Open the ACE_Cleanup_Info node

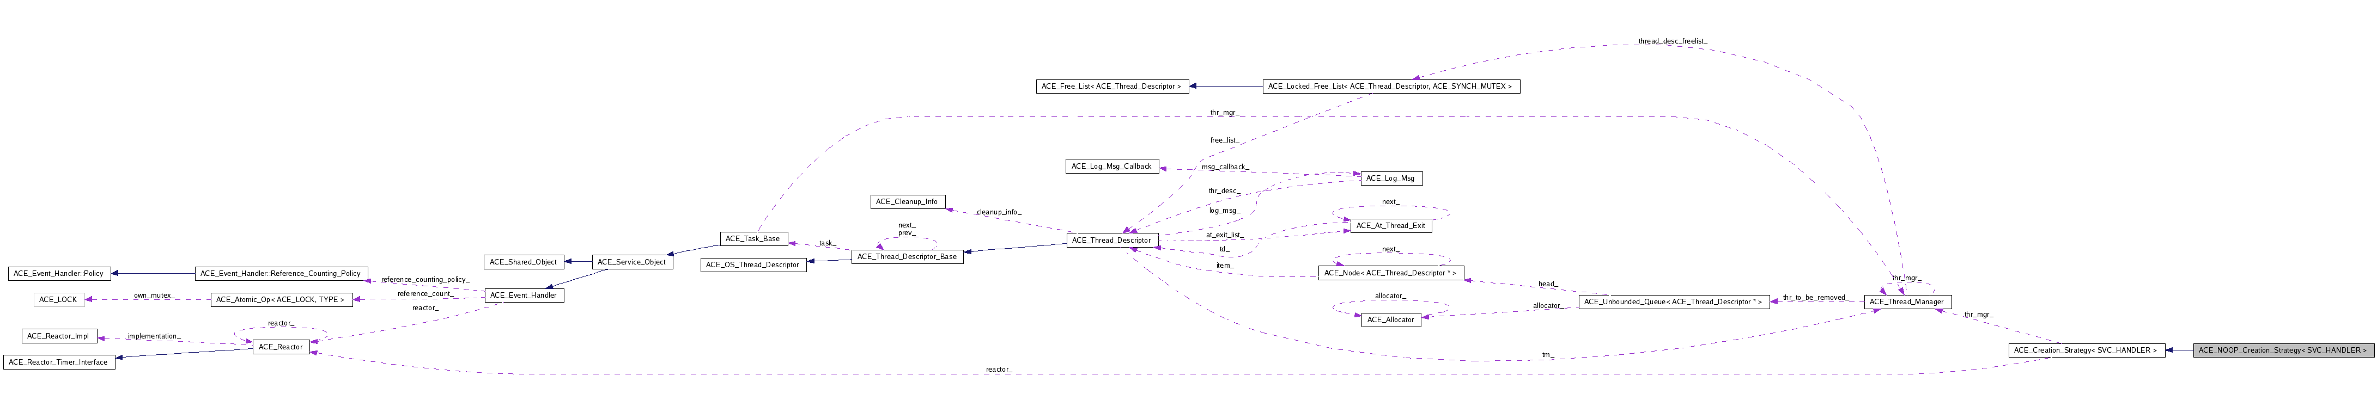pyautogui.click(x=907, y=201)
